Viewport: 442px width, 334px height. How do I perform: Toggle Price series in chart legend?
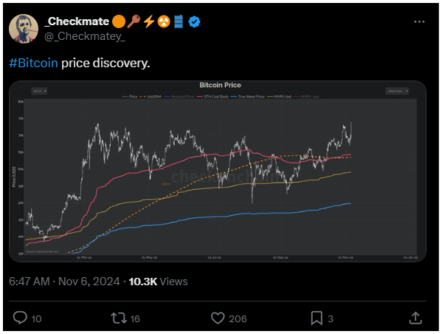(x=130, y=97)
